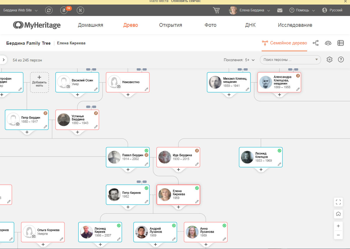Open the mail inbox icon

(280, 10)
